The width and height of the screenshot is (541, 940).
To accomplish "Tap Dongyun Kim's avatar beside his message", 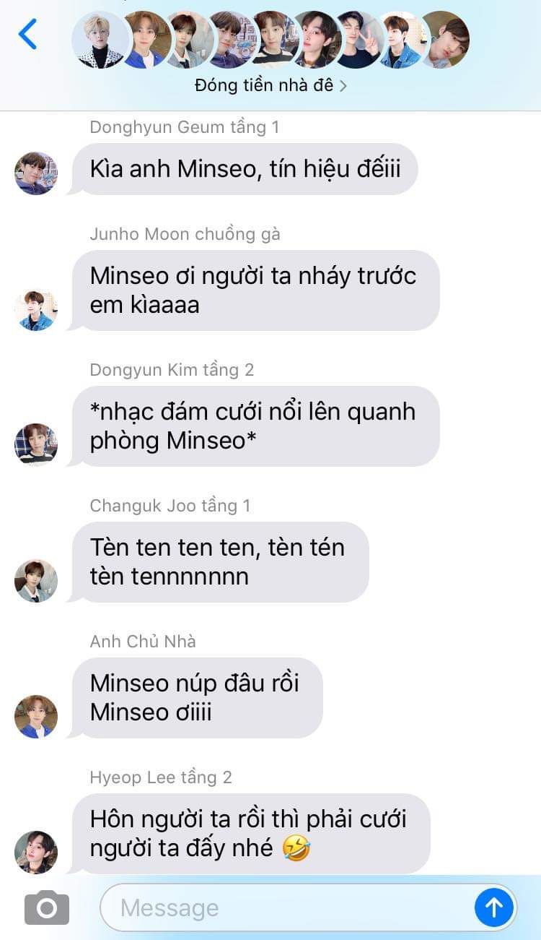I will (x=36, y=445).
